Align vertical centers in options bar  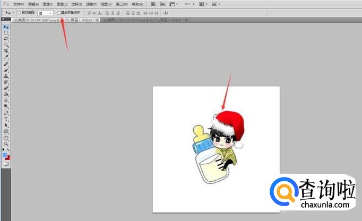click(x=94, y=13)
